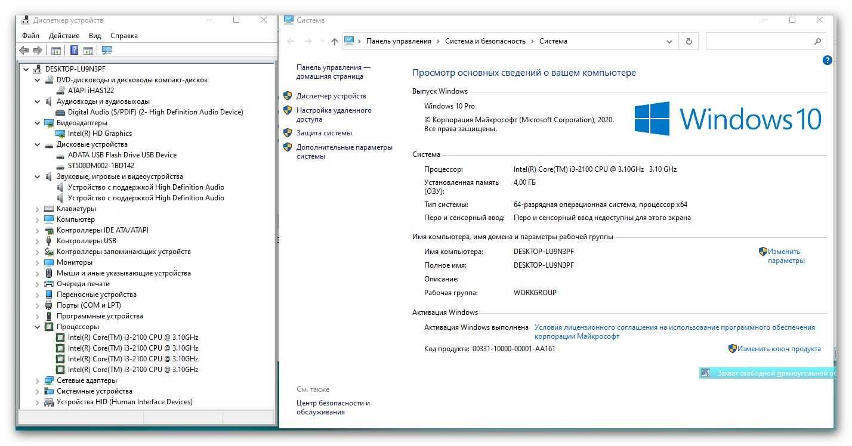852x446 pixels.
Task: Click the Back arrow in Device Manager toolbar
Action: [24, 51]
